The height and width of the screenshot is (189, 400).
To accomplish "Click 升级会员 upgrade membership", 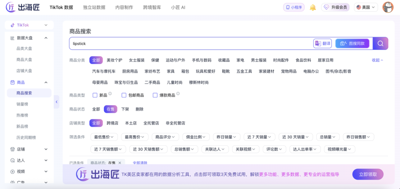I will (335, 7).
